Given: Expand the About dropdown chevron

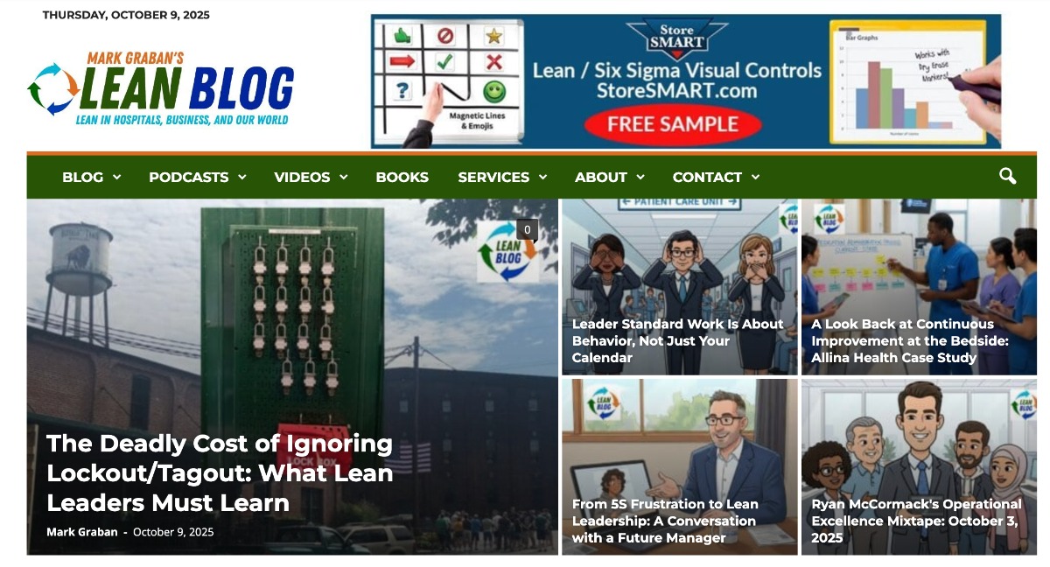Looking at the screenshot, I should pyautogui.click(x=640, y=178).
